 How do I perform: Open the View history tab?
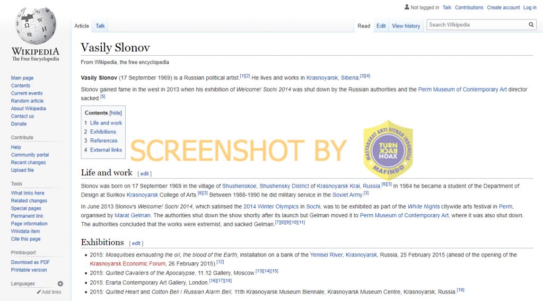pos(406,26)
